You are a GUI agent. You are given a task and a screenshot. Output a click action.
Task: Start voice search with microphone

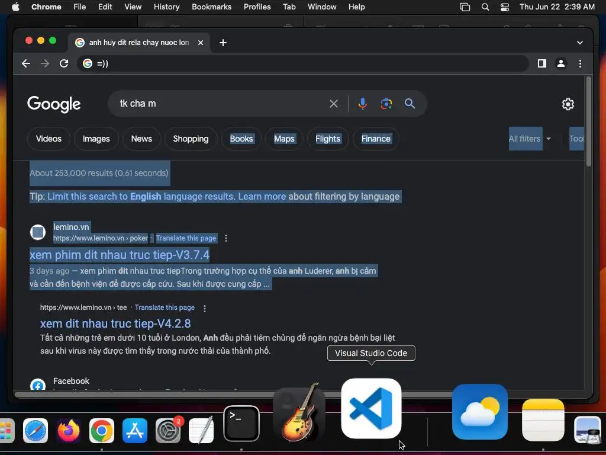[x=363, y=104]
